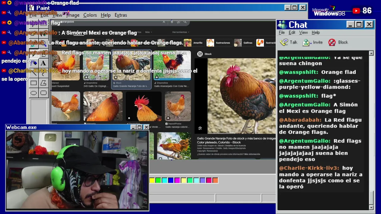Click the YouTube icon near counter 86
The width and height of the screenshot is (381, 214).
(x=356, y=11)
